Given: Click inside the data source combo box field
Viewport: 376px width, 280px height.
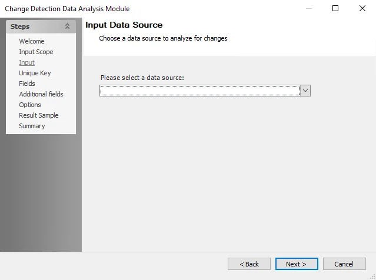Looking at the screenshot, I should tap(199, 91).
